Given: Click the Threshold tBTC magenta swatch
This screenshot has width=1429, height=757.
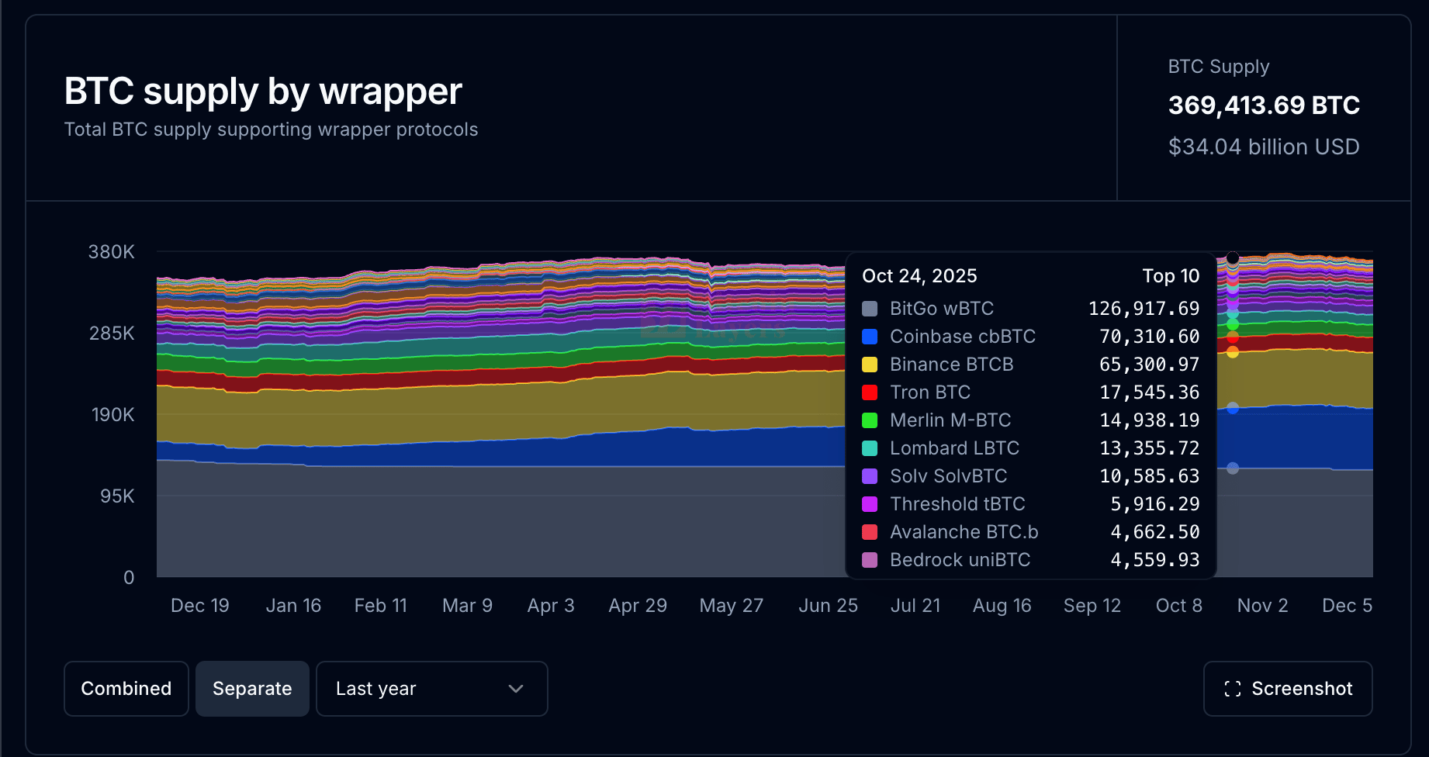Looking at the screenshot, I should [870, 504].
